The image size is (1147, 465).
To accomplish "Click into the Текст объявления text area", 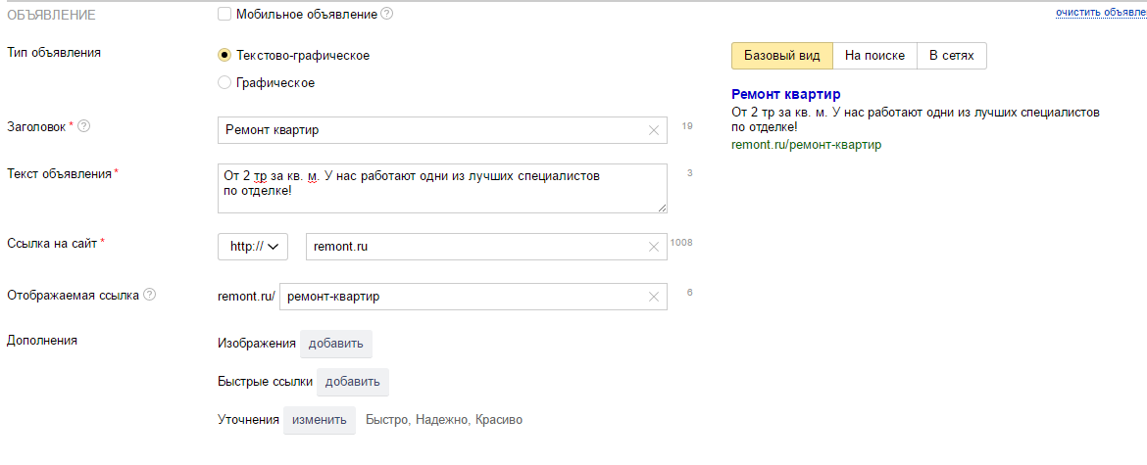I will [441, 188].
